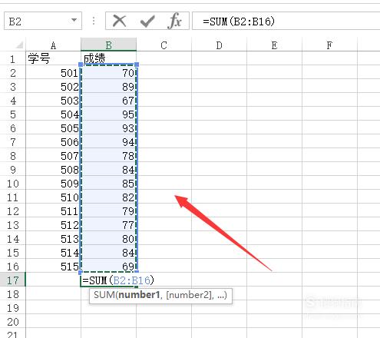Click score 93 in row 6

pyautogui.click(x=108, y=128)
